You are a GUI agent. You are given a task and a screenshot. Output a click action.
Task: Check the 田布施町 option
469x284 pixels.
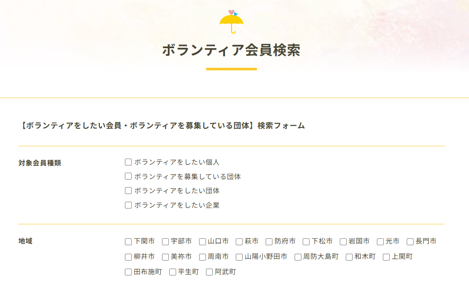[x=127, y=272]
